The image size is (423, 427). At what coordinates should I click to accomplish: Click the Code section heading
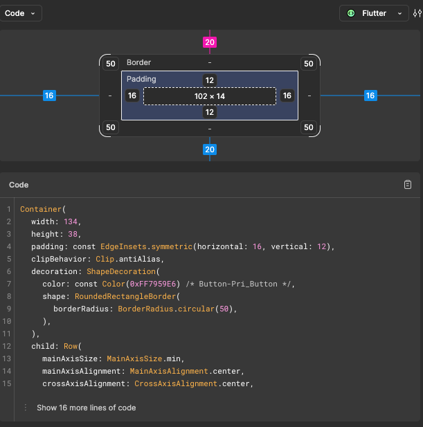coord(19,185)
